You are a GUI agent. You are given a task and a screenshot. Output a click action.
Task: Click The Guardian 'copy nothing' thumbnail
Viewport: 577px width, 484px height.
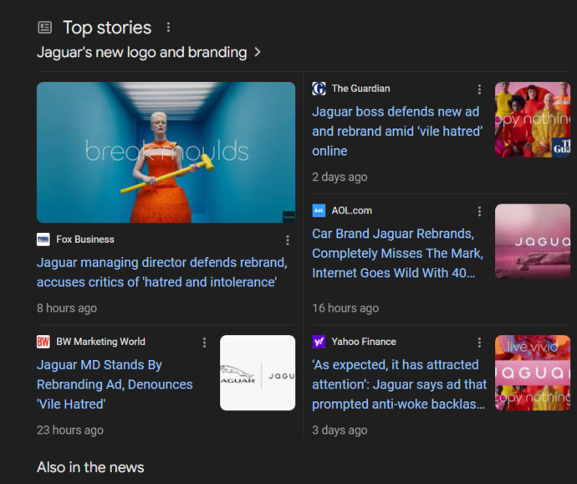click(533, 120)
